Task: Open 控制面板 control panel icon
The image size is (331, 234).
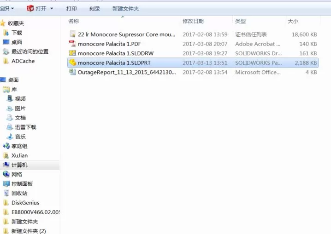Action: [6, 184]
